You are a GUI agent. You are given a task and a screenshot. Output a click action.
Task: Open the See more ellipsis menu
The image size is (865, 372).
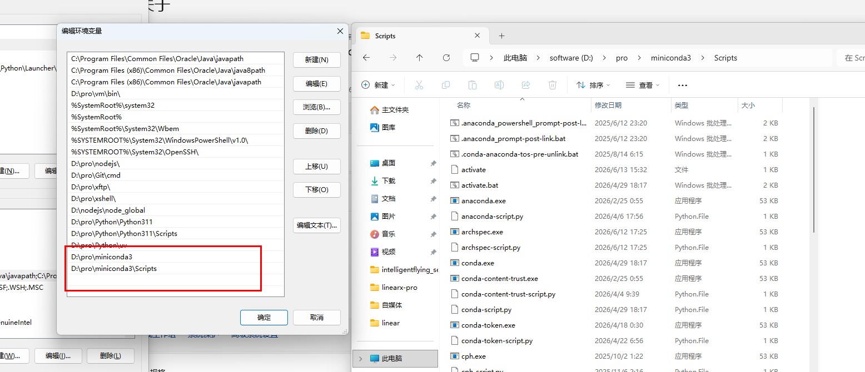pyautogui.click(x=683, y=86)
